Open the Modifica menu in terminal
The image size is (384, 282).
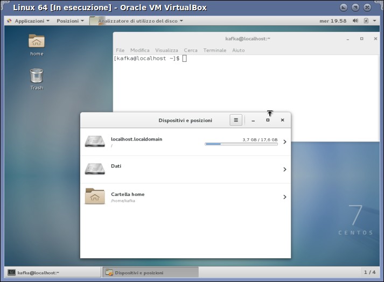tap(140, 50)
